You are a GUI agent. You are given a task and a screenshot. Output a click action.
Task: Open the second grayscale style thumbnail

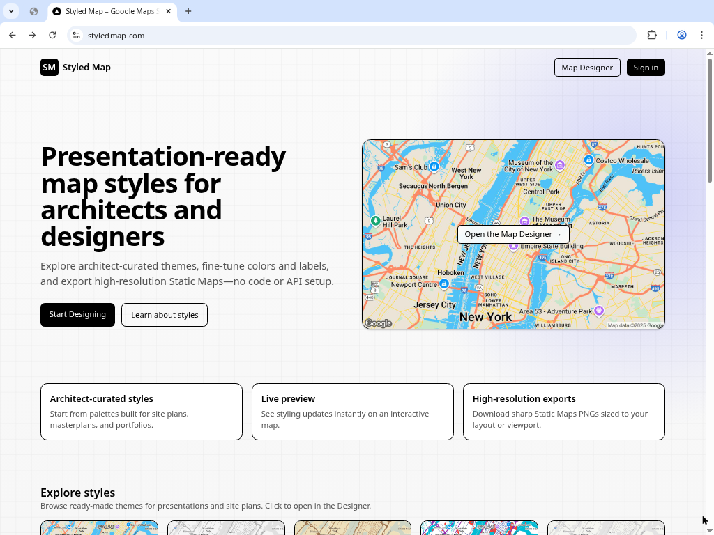[x=226, y=528]
